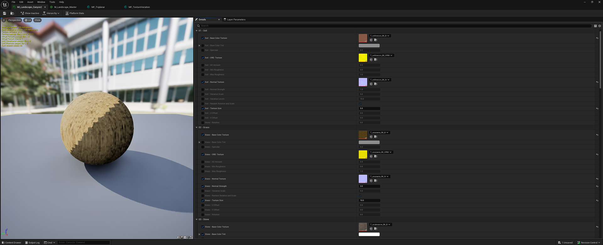Use selected asset for Soil Base Color Texture

click(x=371, y=40)
